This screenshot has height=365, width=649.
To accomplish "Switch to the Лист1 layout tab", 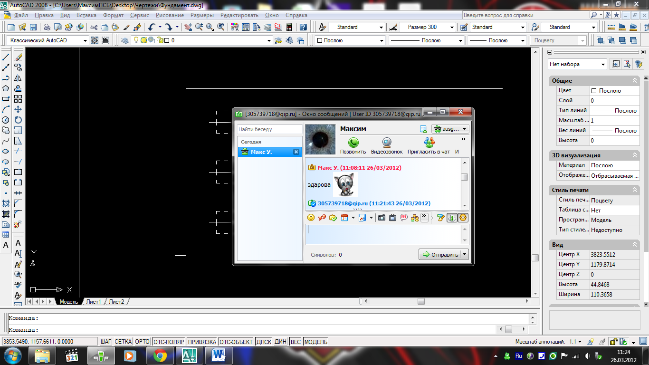I will click(94, 302).
